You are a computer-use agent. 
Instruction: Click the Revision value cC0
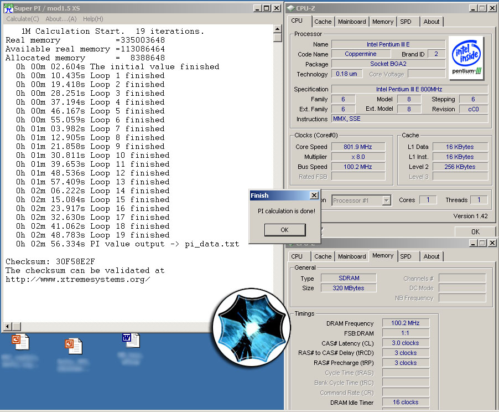pyautogui.click(x=473, y=109)
